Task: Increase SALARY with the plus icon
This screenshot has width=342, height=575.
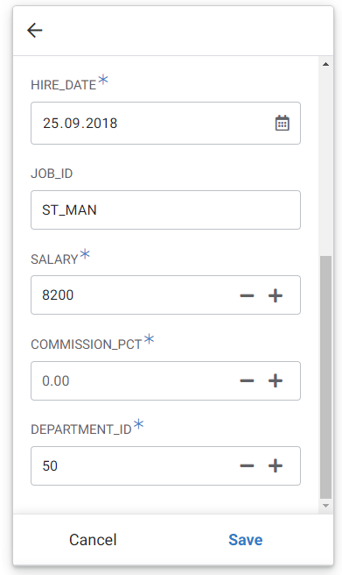Action: coord(276,295)
